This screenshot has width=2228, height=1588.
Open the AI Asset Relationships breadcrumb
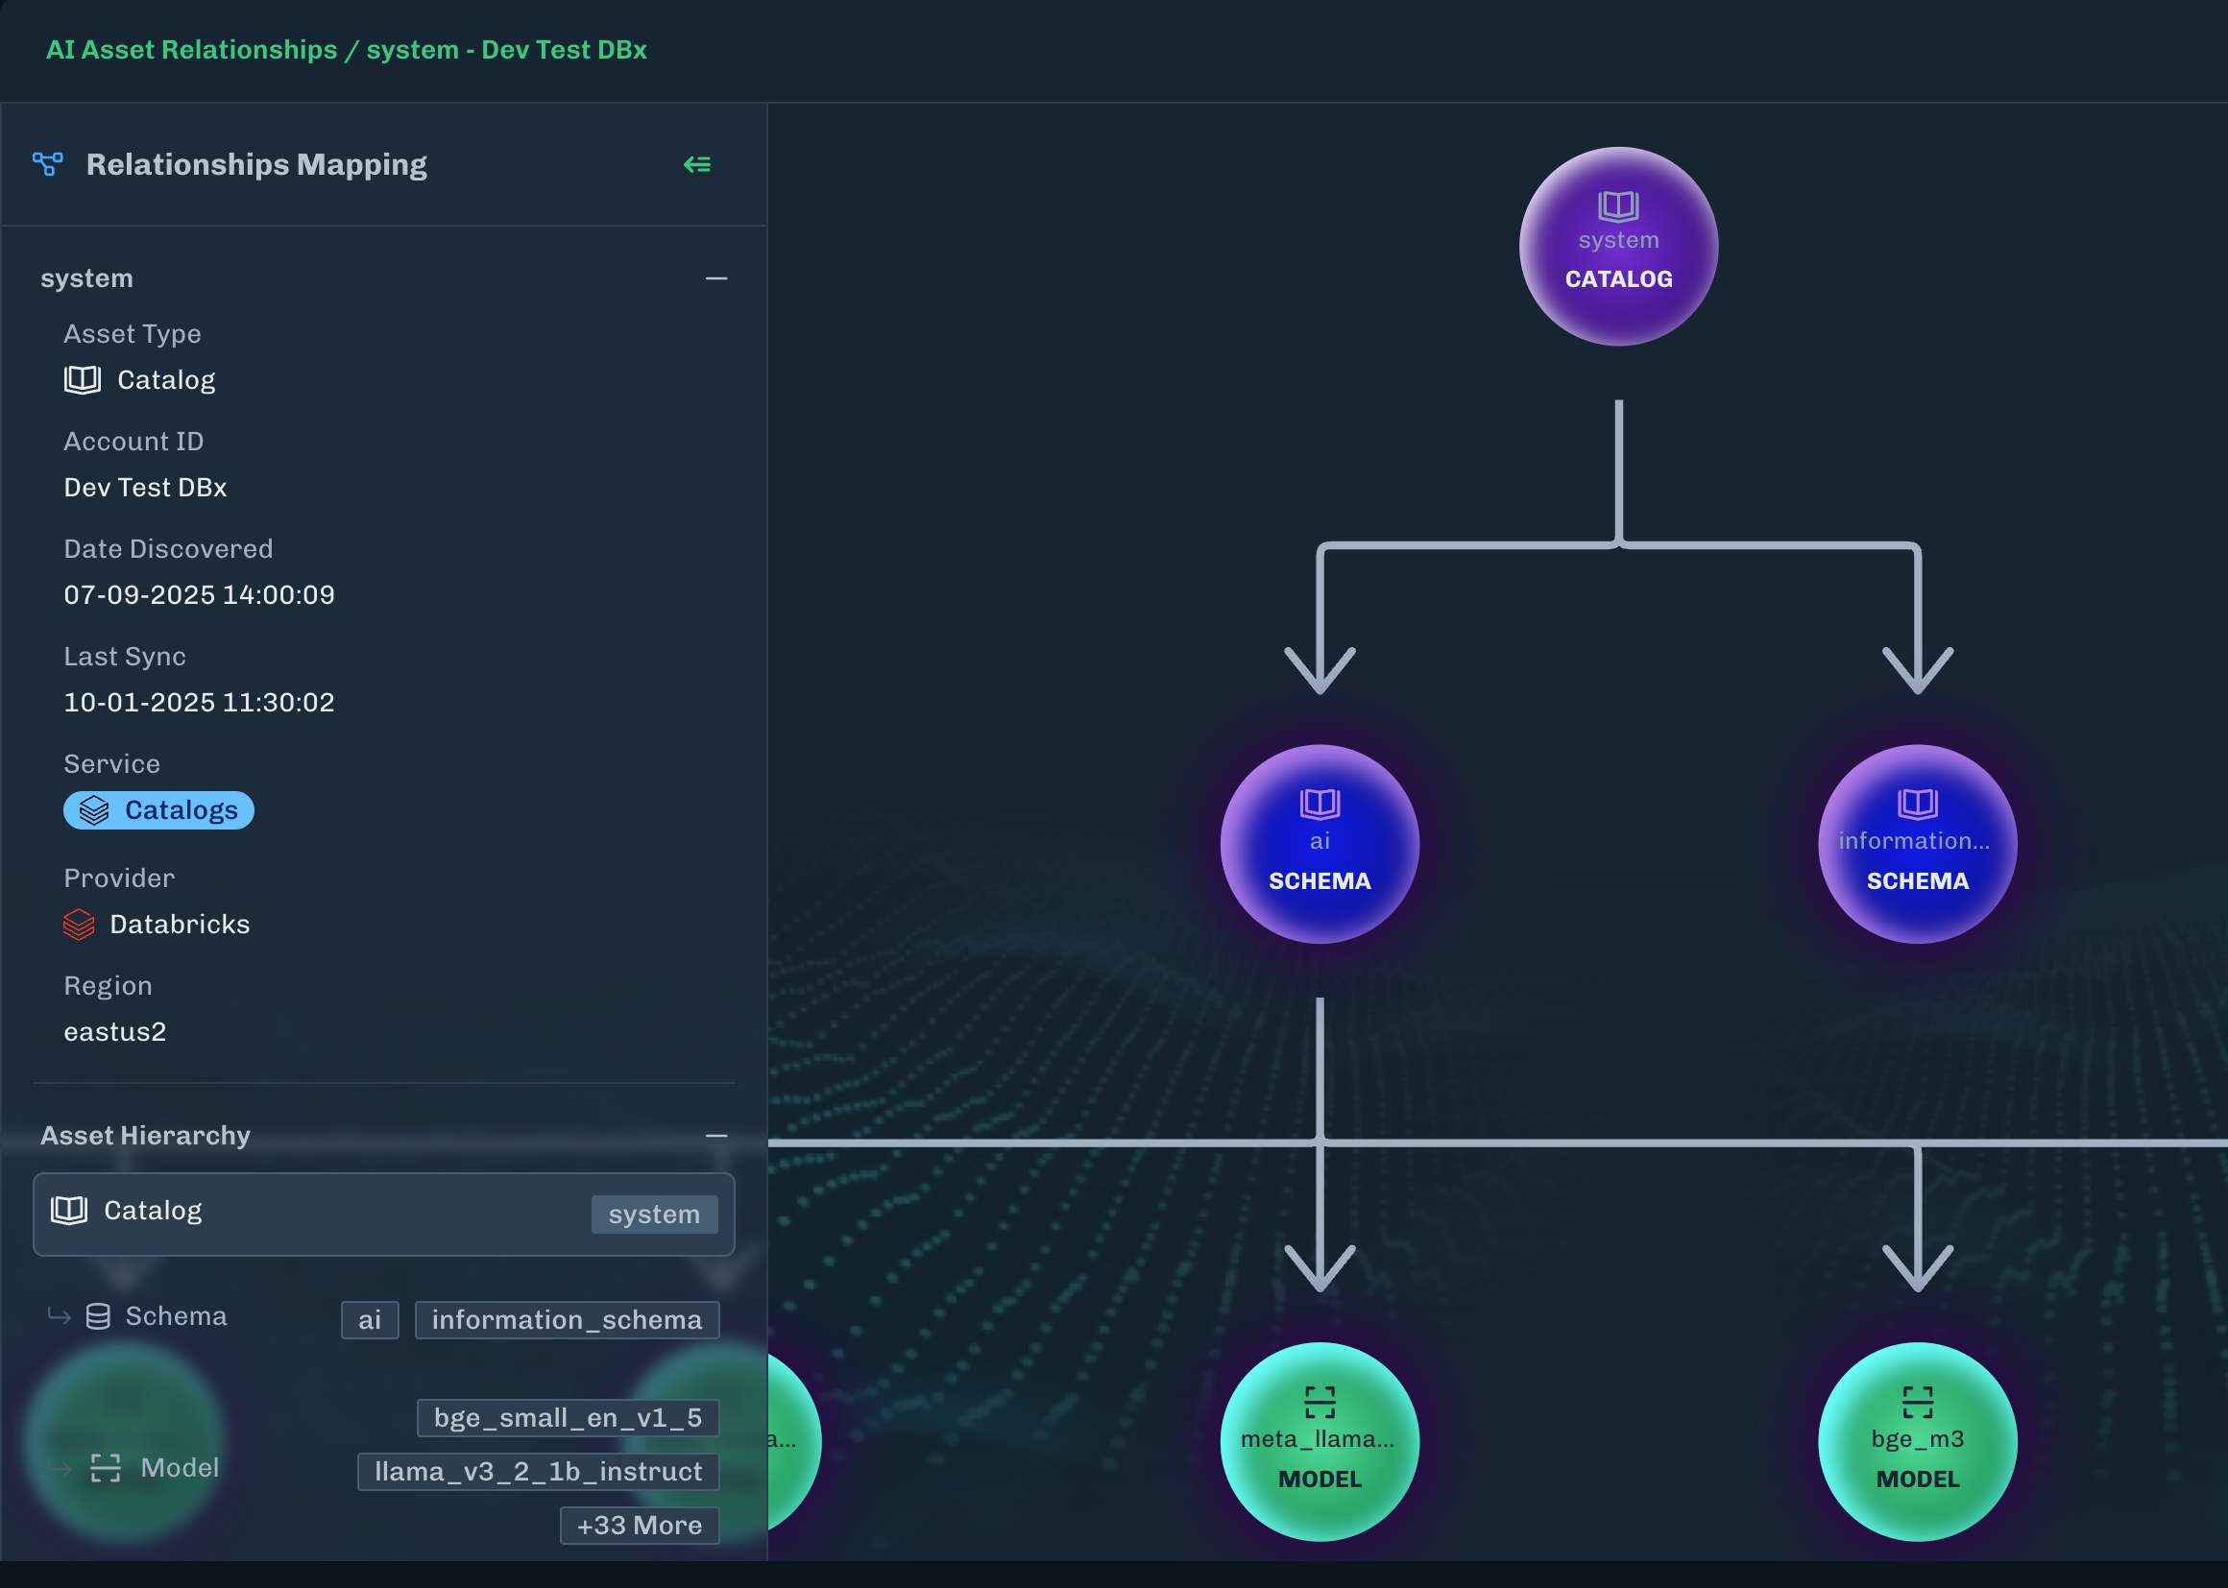[192, 49]
